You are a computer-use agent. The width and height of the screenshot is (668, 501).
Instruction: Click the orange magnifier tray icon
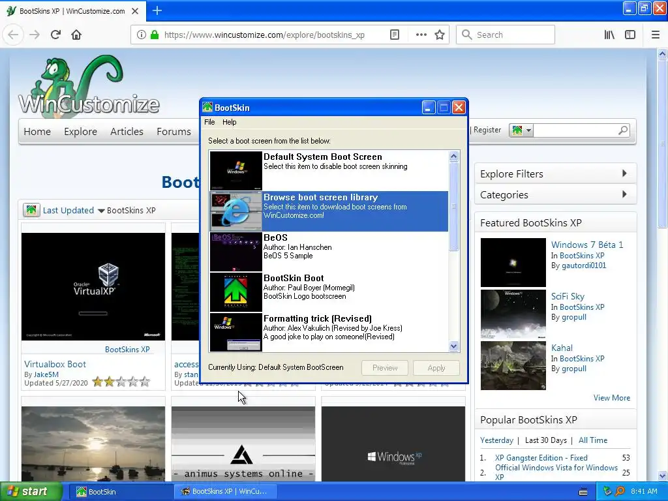click(x=620, y=491)
